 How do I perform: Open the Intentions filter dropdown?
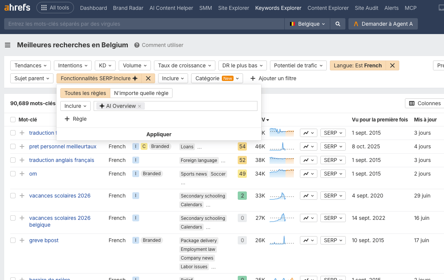[73, 65]
